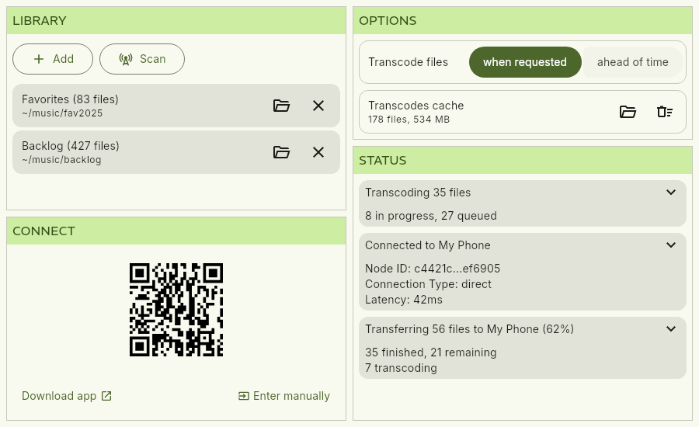The width and height of the screenshot is (699, 427).
Task: Click the external link icon beside Download app
Action: [107, 396]
